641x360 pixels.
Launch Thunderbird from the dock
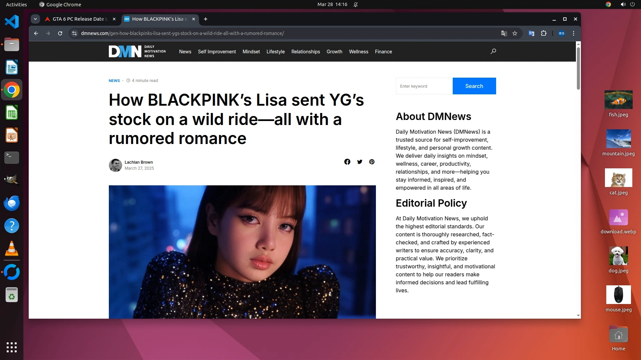tap(12, 203)
